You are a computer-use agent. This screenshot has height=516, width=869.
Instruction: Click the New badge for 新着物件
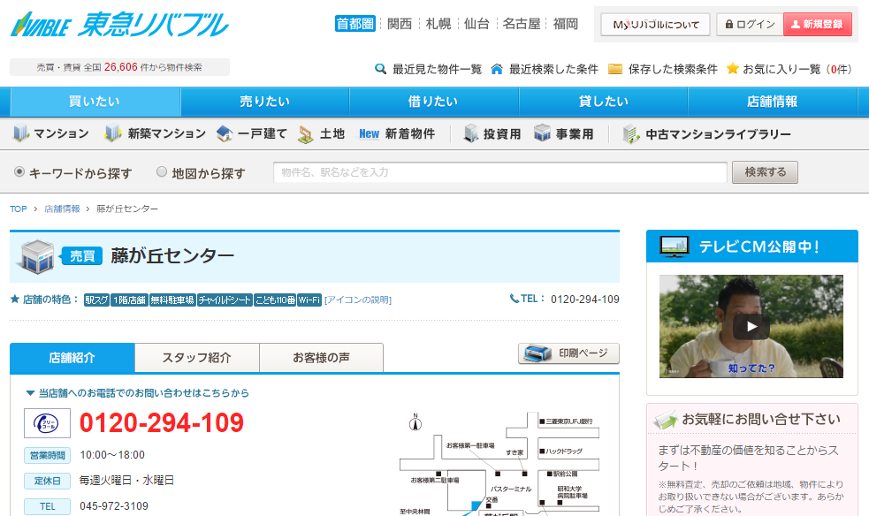370,134
